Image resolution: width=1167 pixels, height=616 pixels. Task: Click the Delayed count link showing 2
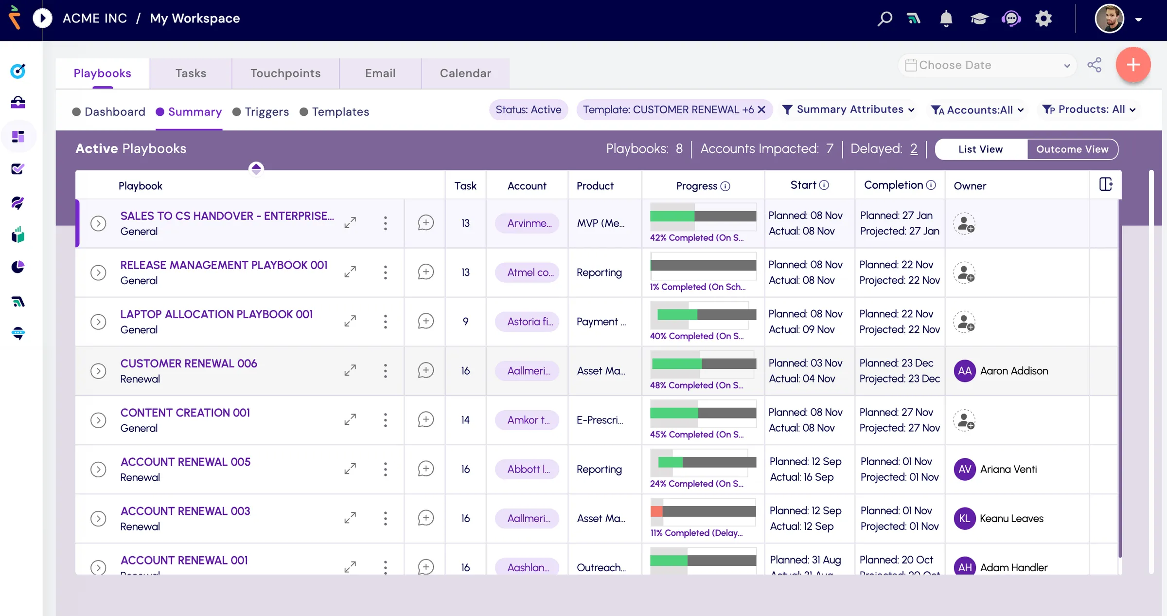(914, 149)
